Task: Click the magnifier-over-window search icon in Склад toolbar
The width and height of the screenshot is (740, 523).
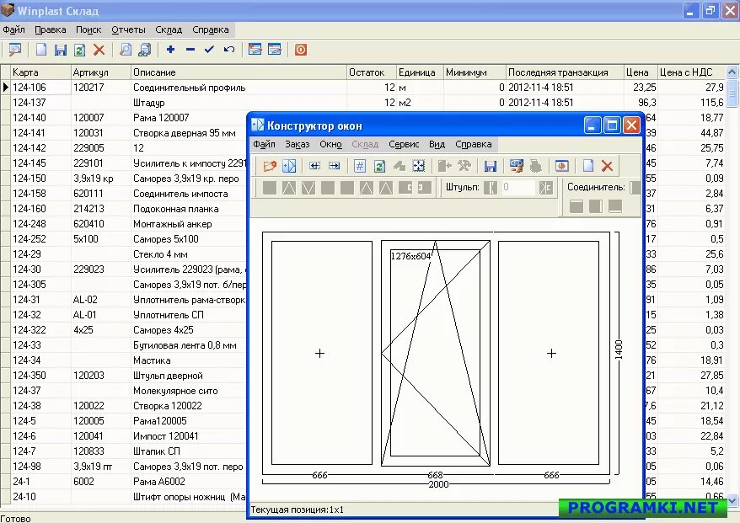Action: [x=15, y=50]
